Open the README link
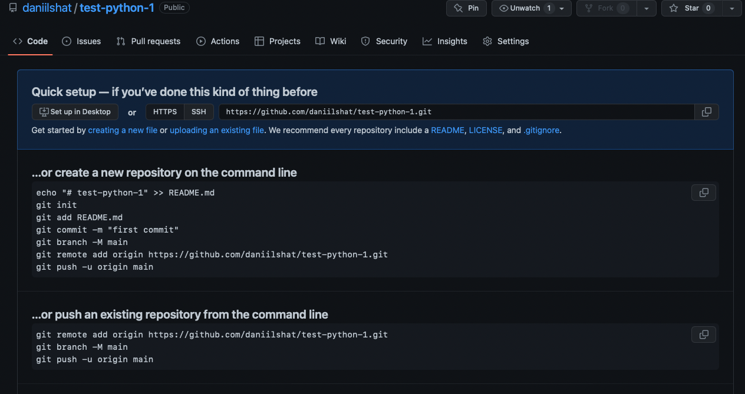The height and width of the screenshot is (394, 745). [x=447, y=130]
